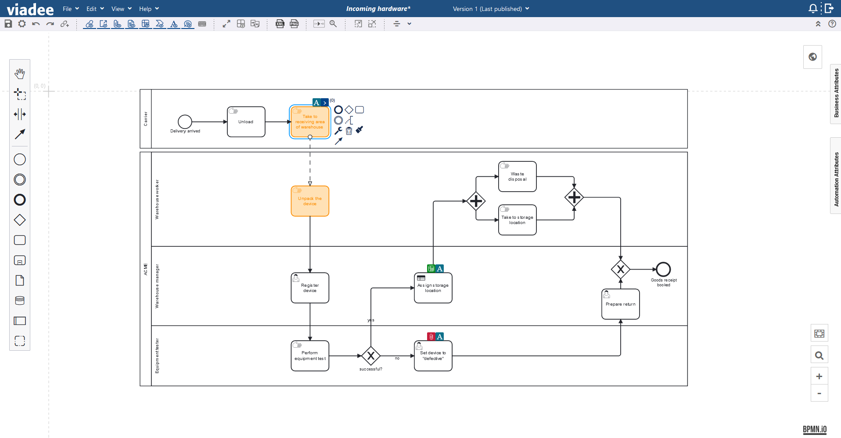This screenshot has width=841, height=438.
Task: Collapse the toolbar with double chevron
Action: (x=818, y=24)
